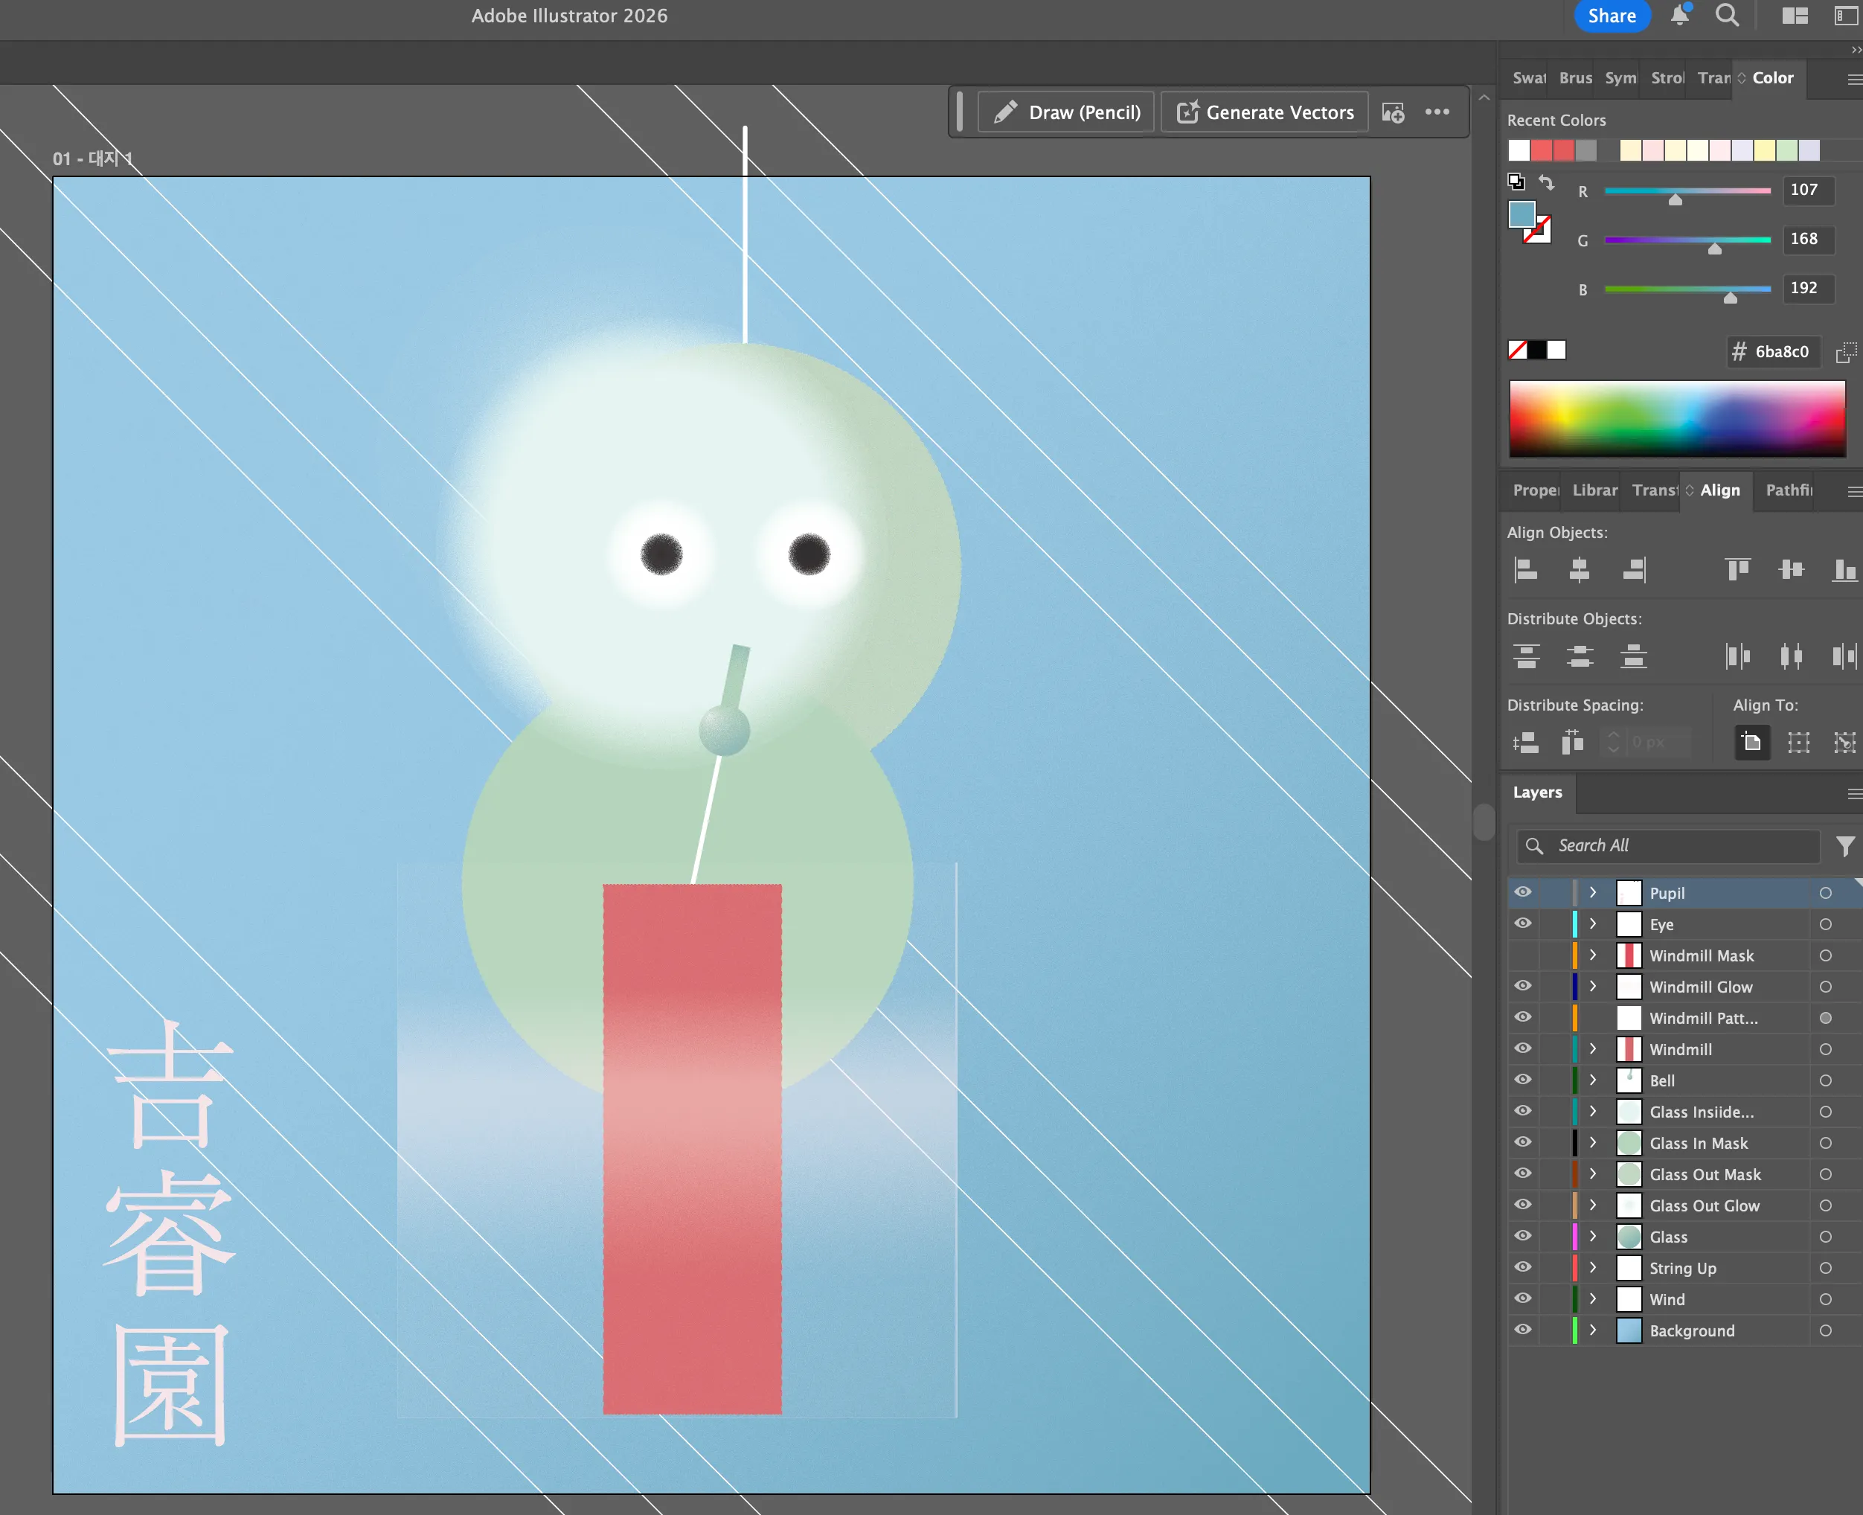Click the layers filter funnel icon
The image size is (1863, 1515).
coord(1844,845)
